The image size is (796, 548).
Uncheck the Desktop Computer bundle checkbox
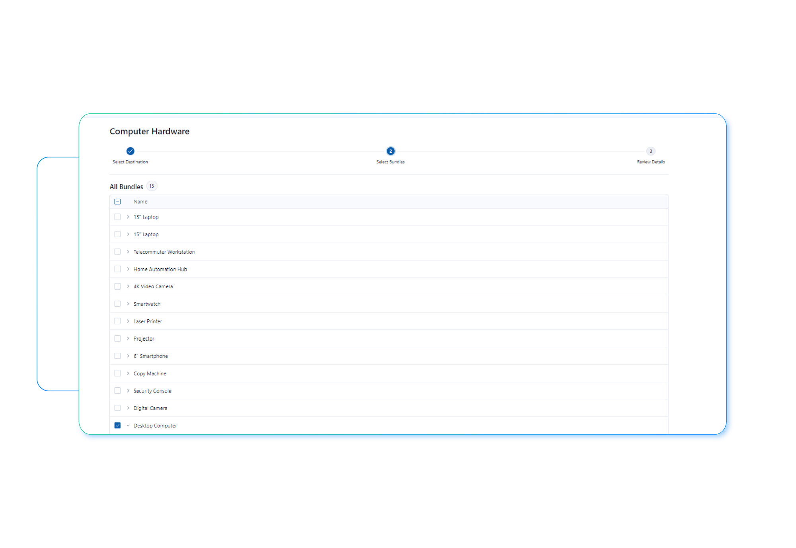tap(117, 426)
